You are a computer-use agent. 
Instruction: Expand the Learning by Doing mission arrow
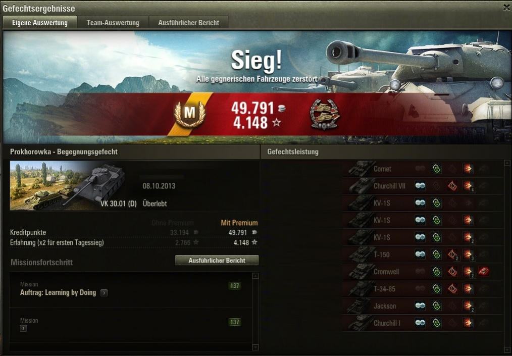(x=104, y=293)
